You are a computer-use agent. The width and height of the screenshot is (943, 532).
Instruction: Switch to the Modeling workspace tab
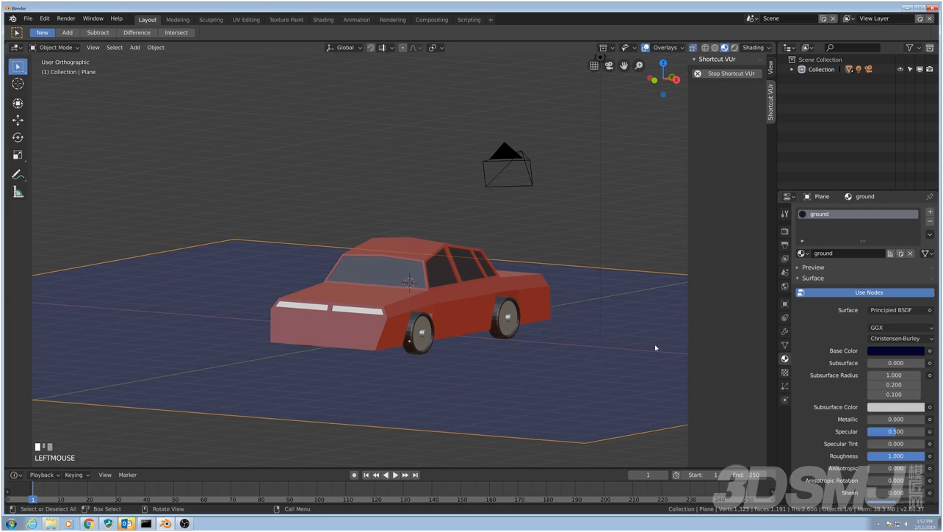(x=178, y=20)
